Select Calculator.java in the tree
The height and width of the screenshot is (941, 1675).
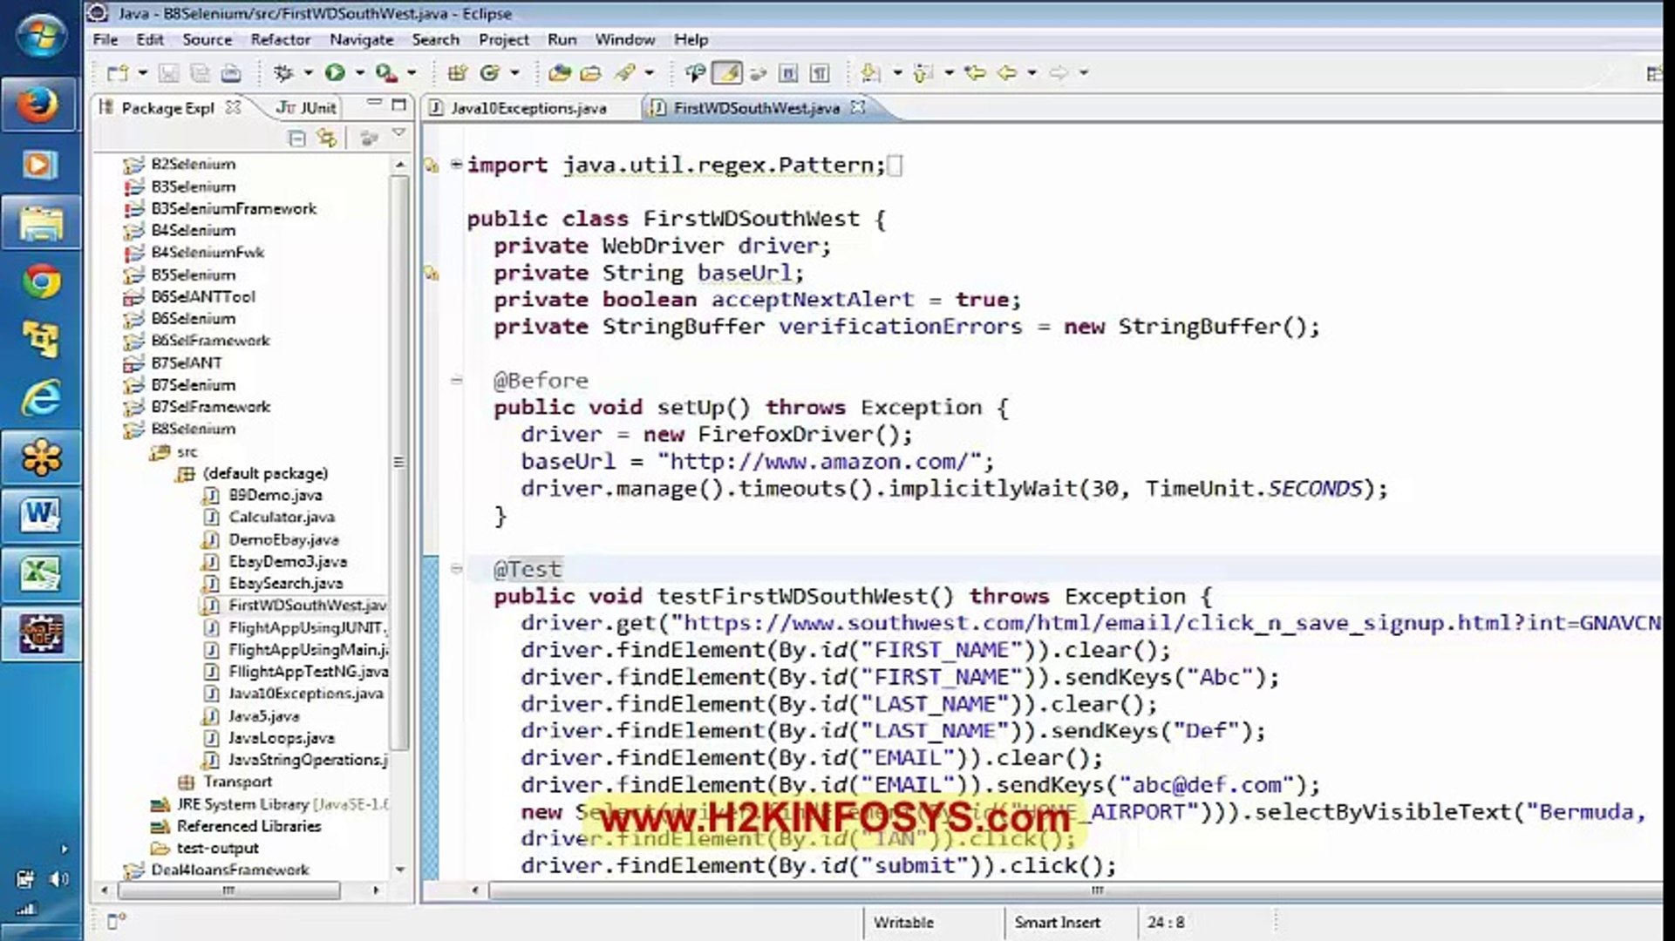(x=281, y=517)
